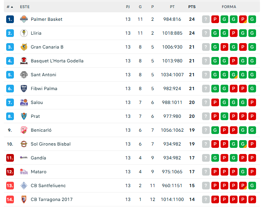Image resolution: width=263 pixels, height=211 pixels.
Task: Click the rank 1 position badge
Action: (x=10, y=19)
